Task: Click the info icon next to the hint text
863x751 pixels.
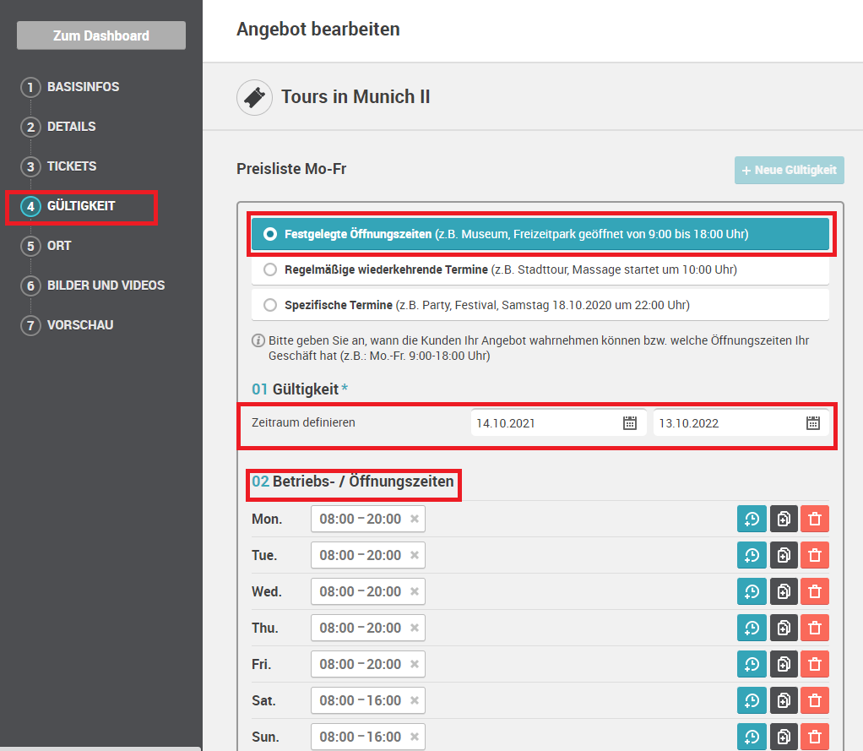Action: tap(258, 340)
